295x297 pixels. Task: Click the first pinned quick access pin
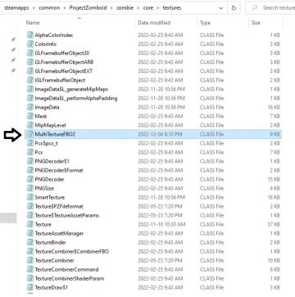click(13, 40)
